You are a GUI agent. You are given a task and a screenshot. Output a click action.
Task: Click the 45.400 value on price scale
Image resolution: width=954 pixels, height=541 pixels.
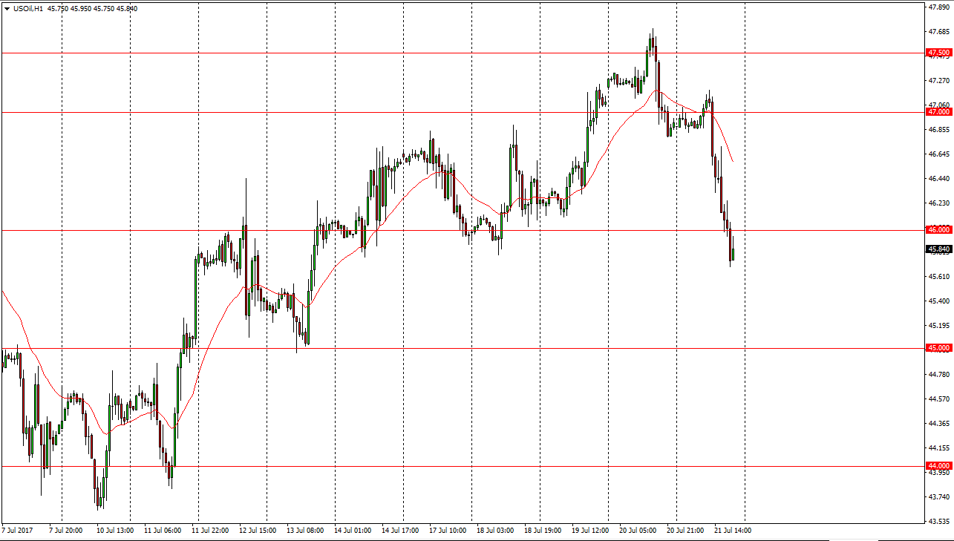pos(938,301)
